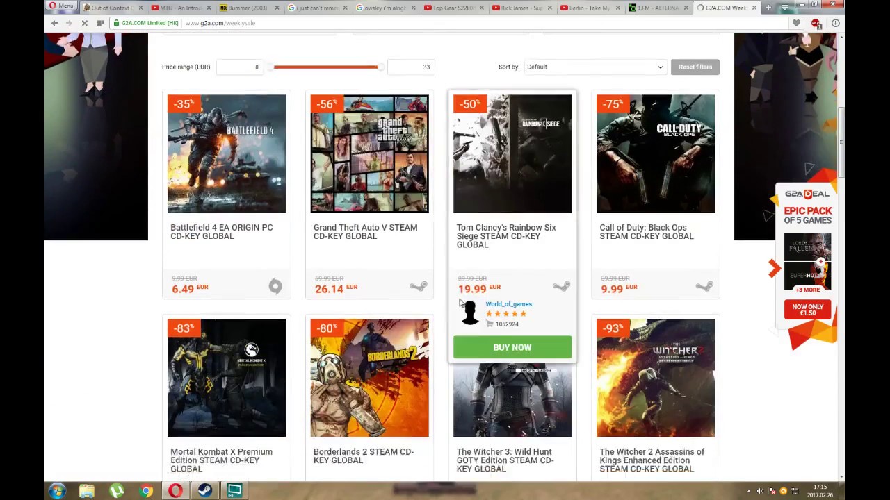This screenshot has height=500, width=890.
Task: Click the Reset filters button
Action: coord(695,67)
